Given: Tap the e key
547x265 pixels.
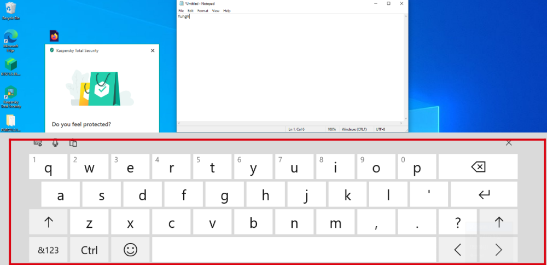Looking at the screenshot, I should point(131,167).
